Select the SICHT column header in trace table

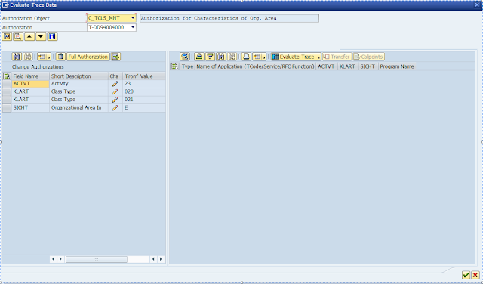pyautogui.click(x=368, y=66)
